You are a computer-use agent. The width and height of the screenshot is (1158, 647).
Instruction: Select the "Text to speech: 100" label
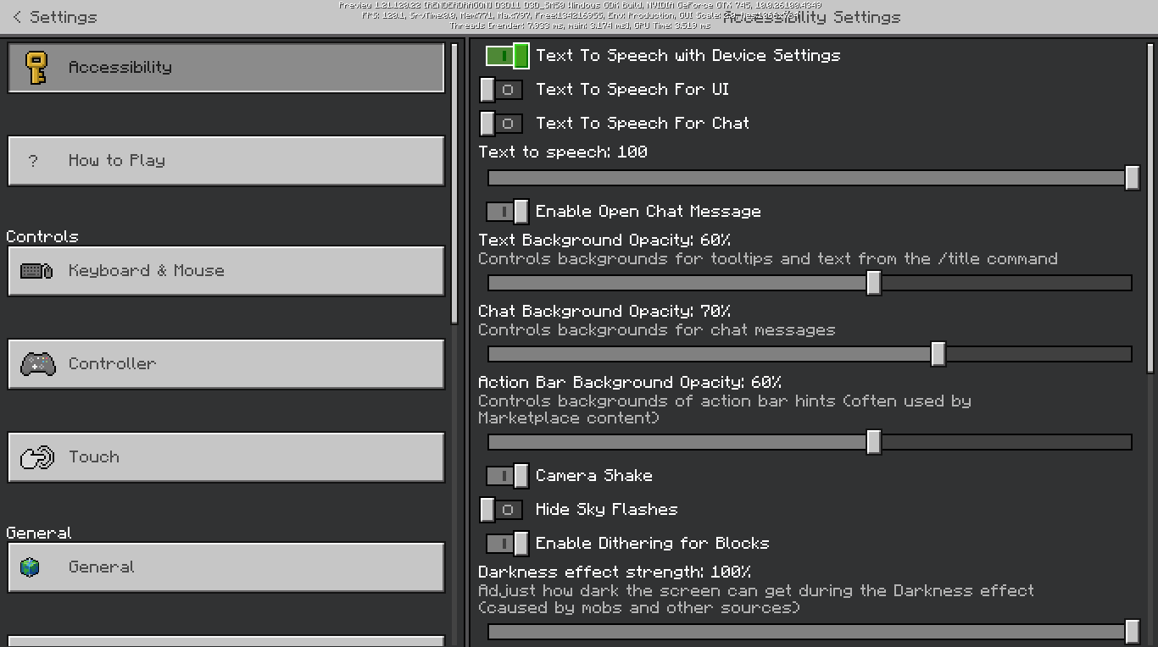pos(563,152)
